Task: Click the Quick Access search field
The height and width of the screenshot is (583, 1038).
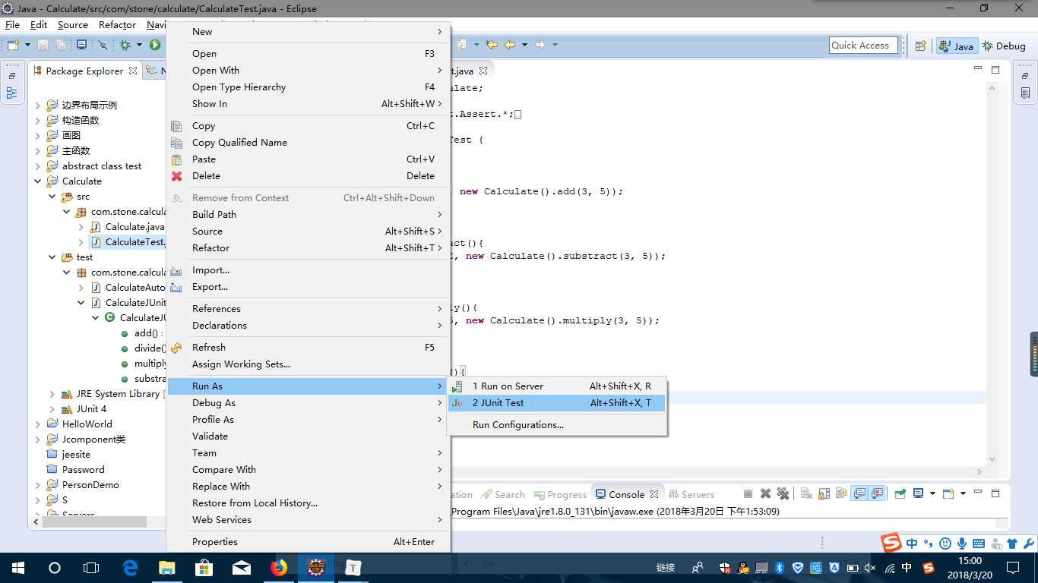Action: pos(863,46)
